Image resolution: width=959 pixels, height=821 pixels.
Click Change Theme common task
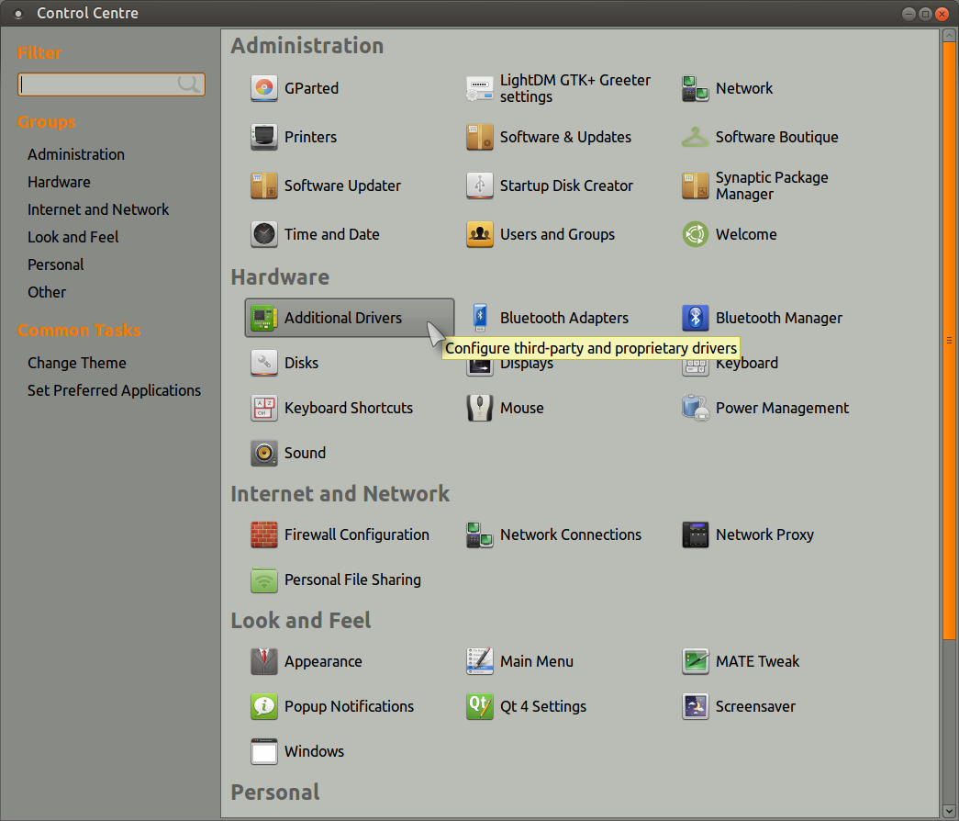[76, 363]
